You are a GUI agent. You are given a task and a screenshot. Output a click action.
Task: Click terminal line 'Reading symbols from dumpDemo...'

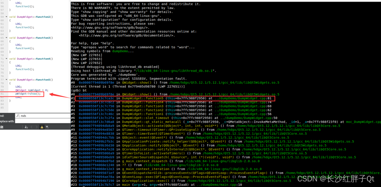click(x=101, y=51)
